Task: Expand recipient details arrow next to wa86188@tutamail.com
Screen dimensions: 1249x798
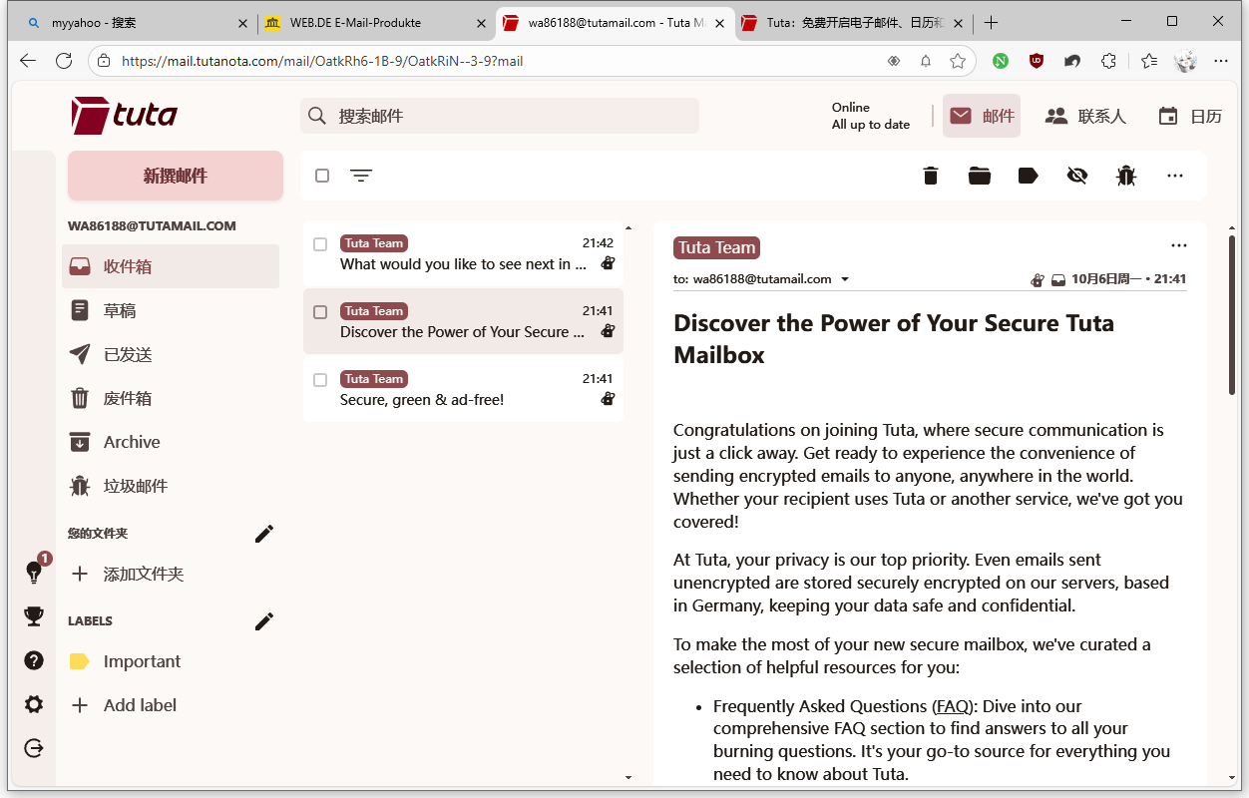Action: (x=845, y=279)
